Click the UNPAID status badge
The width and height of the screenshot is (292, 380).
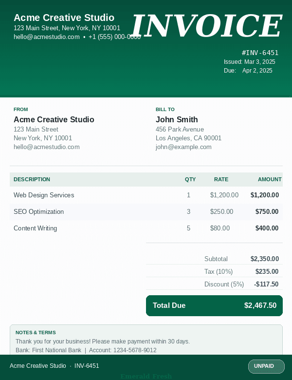[266, 366]
